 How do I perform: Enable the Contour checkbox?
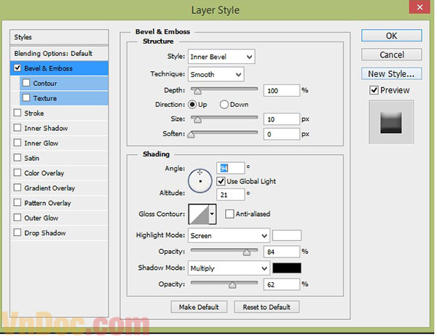click(26, 83)
